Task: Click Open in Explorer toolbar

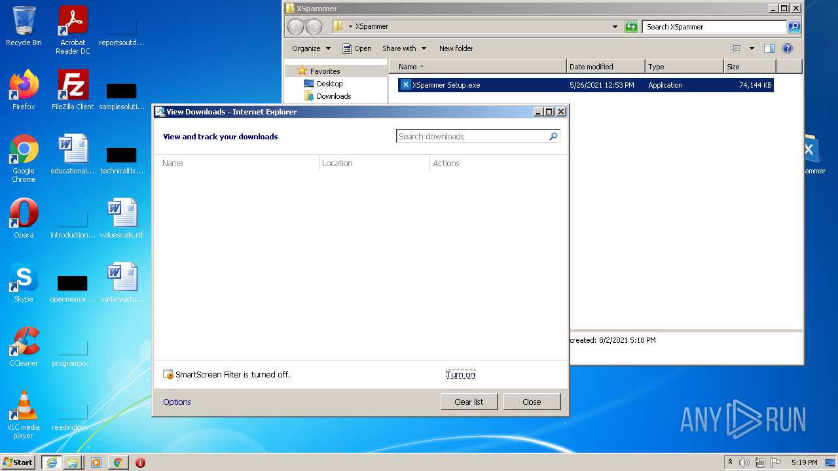Action: (357, 48)
